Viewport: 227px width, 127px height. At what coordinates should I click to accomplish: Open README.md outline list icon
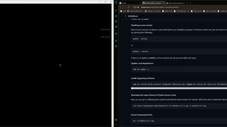coord(125,16)
